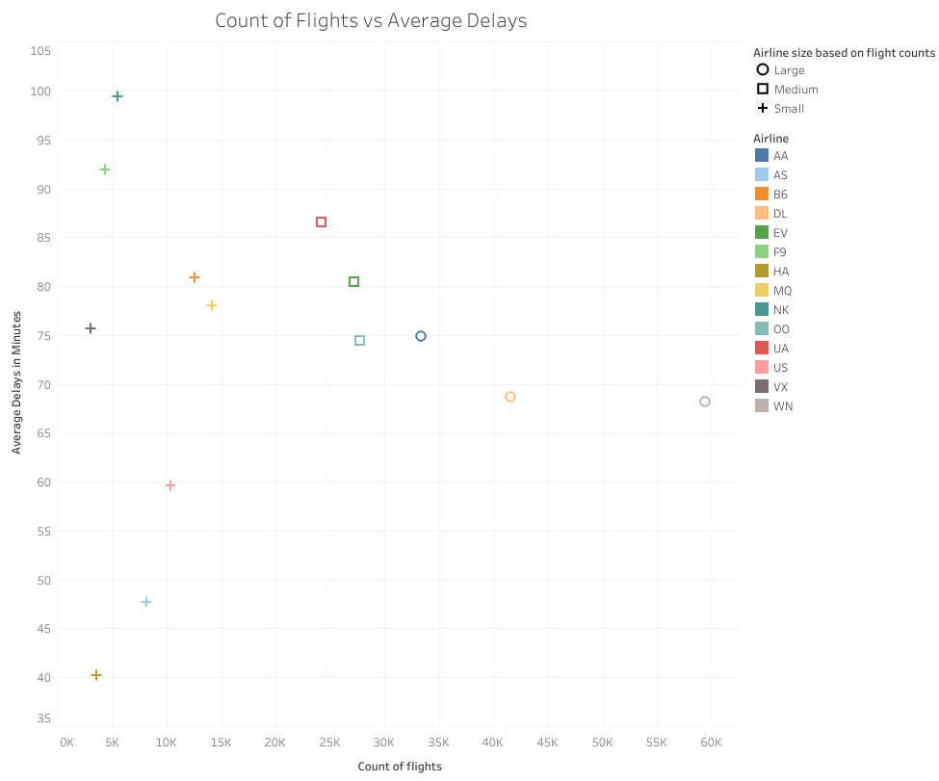This screenshot has width=939, height=781.
Task: Click the OO teal square data point
Action: tap(361, 340)
